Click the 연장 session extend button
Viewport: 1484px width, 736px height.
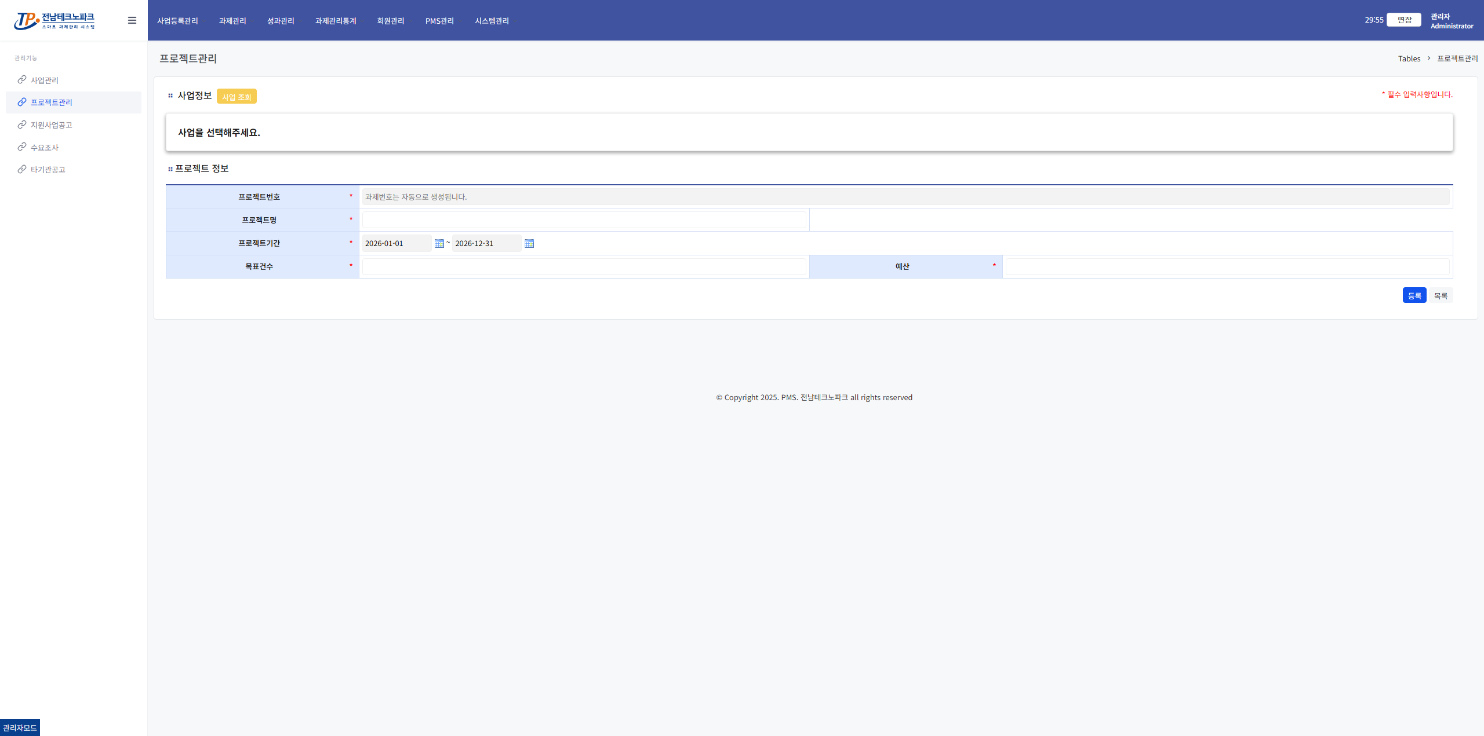[x=1404, y=20]
